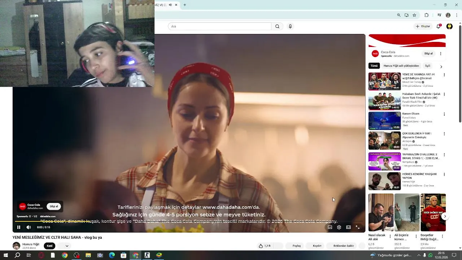Open Windows taskbar search
Image resolution: width=462 pixels, height=260 pixels.
(x=17, y=255)
